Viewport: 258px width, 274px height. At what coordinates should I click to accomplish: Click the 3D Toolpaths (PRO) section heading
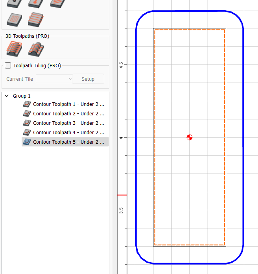(27, 36)
